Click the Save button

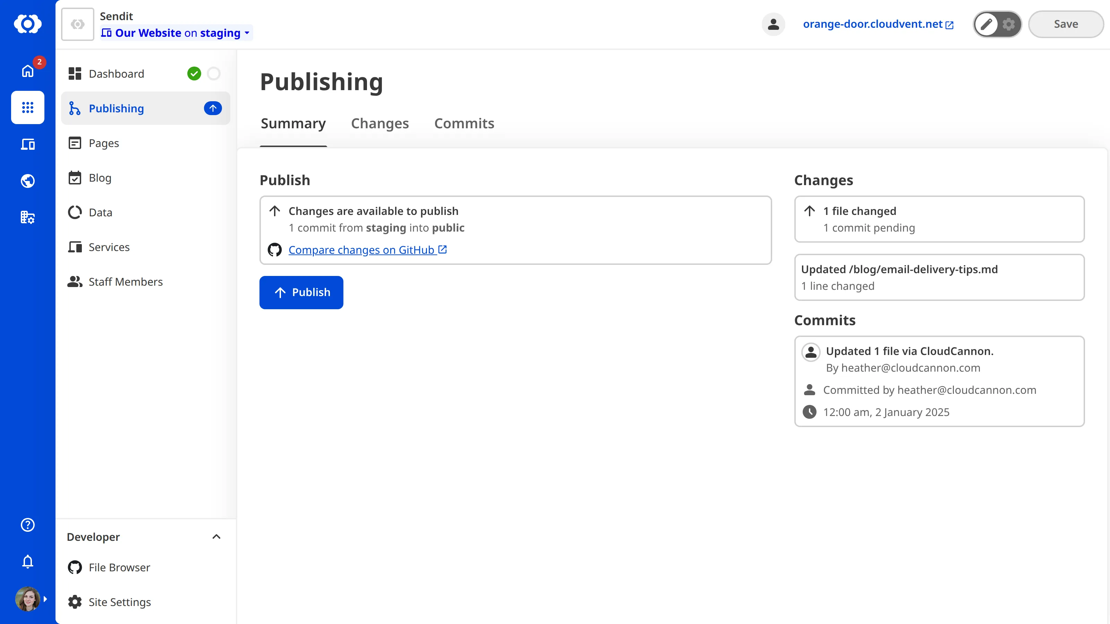[x=1066, y=24]
